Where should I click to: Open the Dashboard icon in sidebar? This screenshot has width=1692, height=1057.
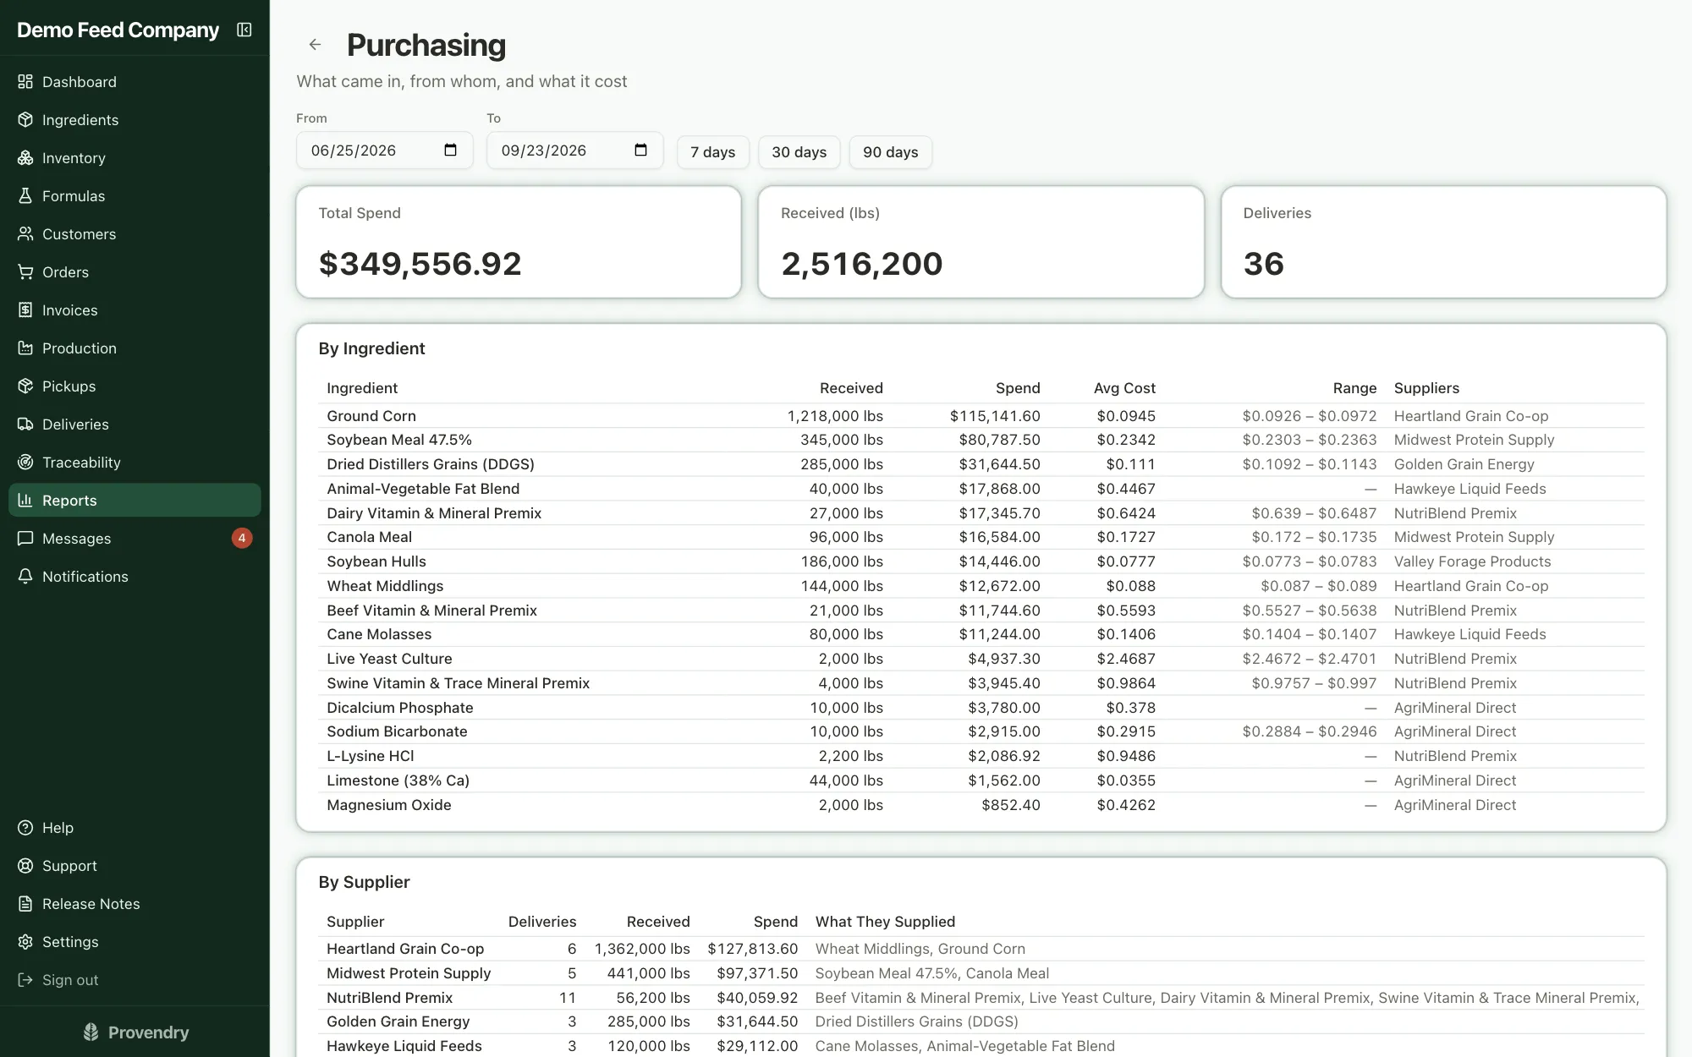25,81
